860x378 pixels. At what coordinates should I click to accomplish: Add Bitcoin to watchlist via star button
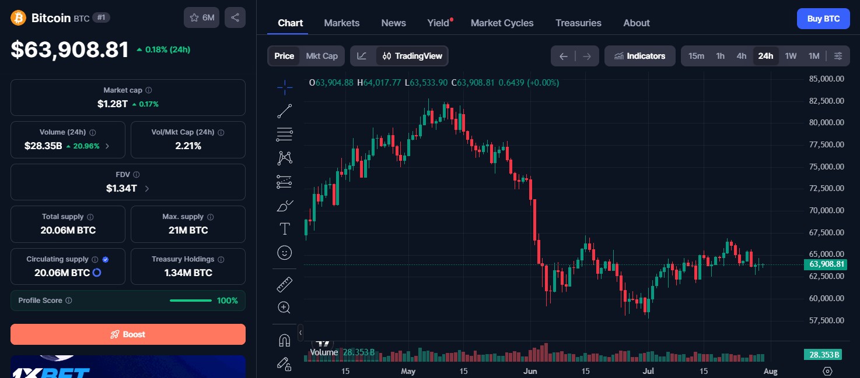tap(201, 17)
